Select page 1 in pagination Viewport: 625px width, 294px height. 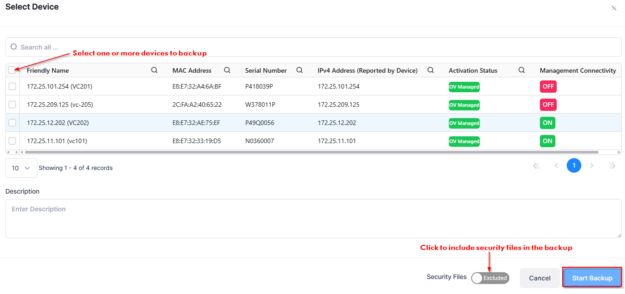point(574,166)
